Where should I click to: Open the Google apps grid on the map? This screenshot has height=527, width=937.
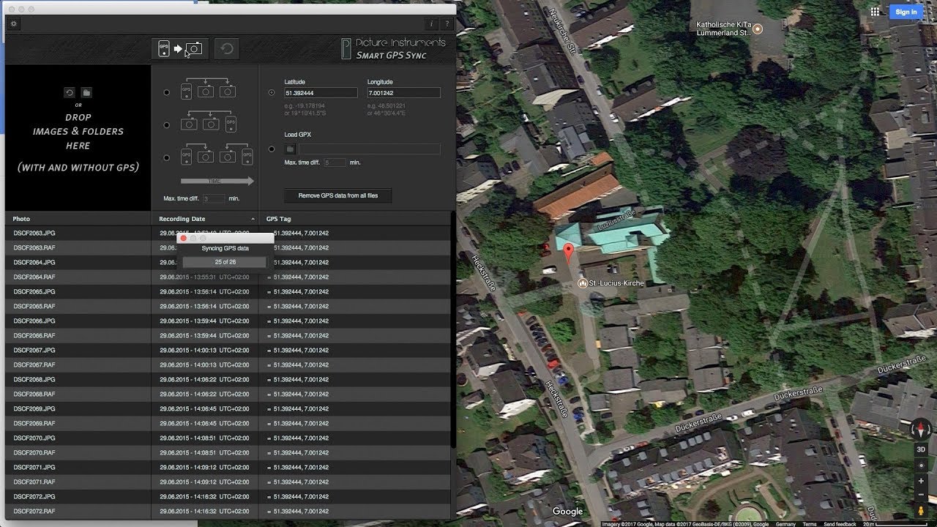click(x=875, y=12)
